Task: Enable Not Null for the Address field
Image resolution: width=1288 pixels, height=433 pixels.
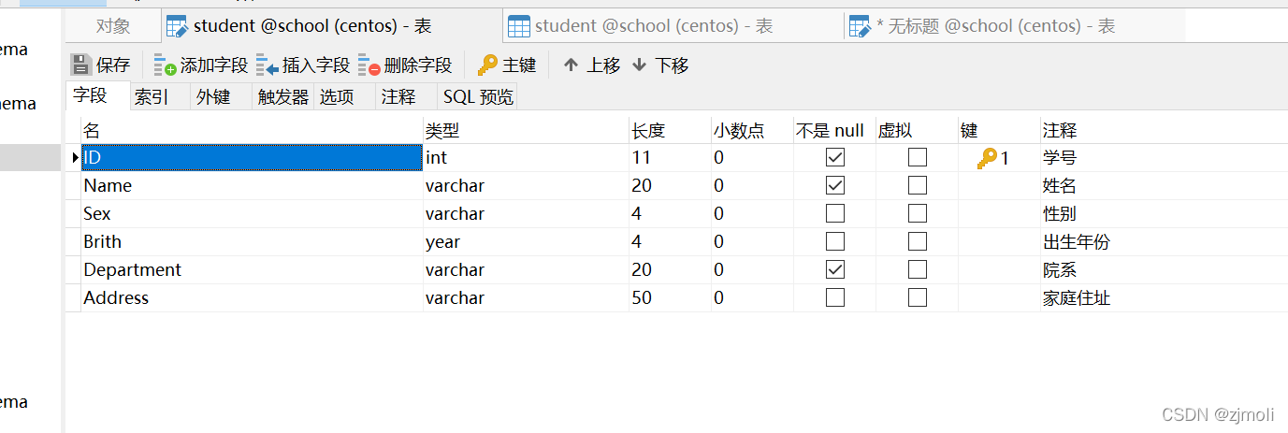Action: click(x=835, y=297)
